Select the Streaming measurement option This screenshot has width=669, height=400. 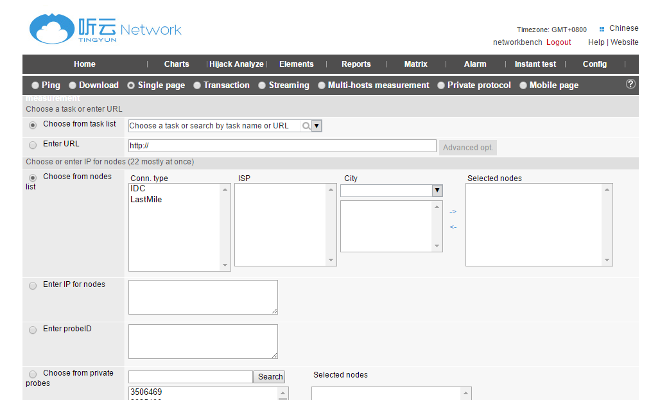262,85
